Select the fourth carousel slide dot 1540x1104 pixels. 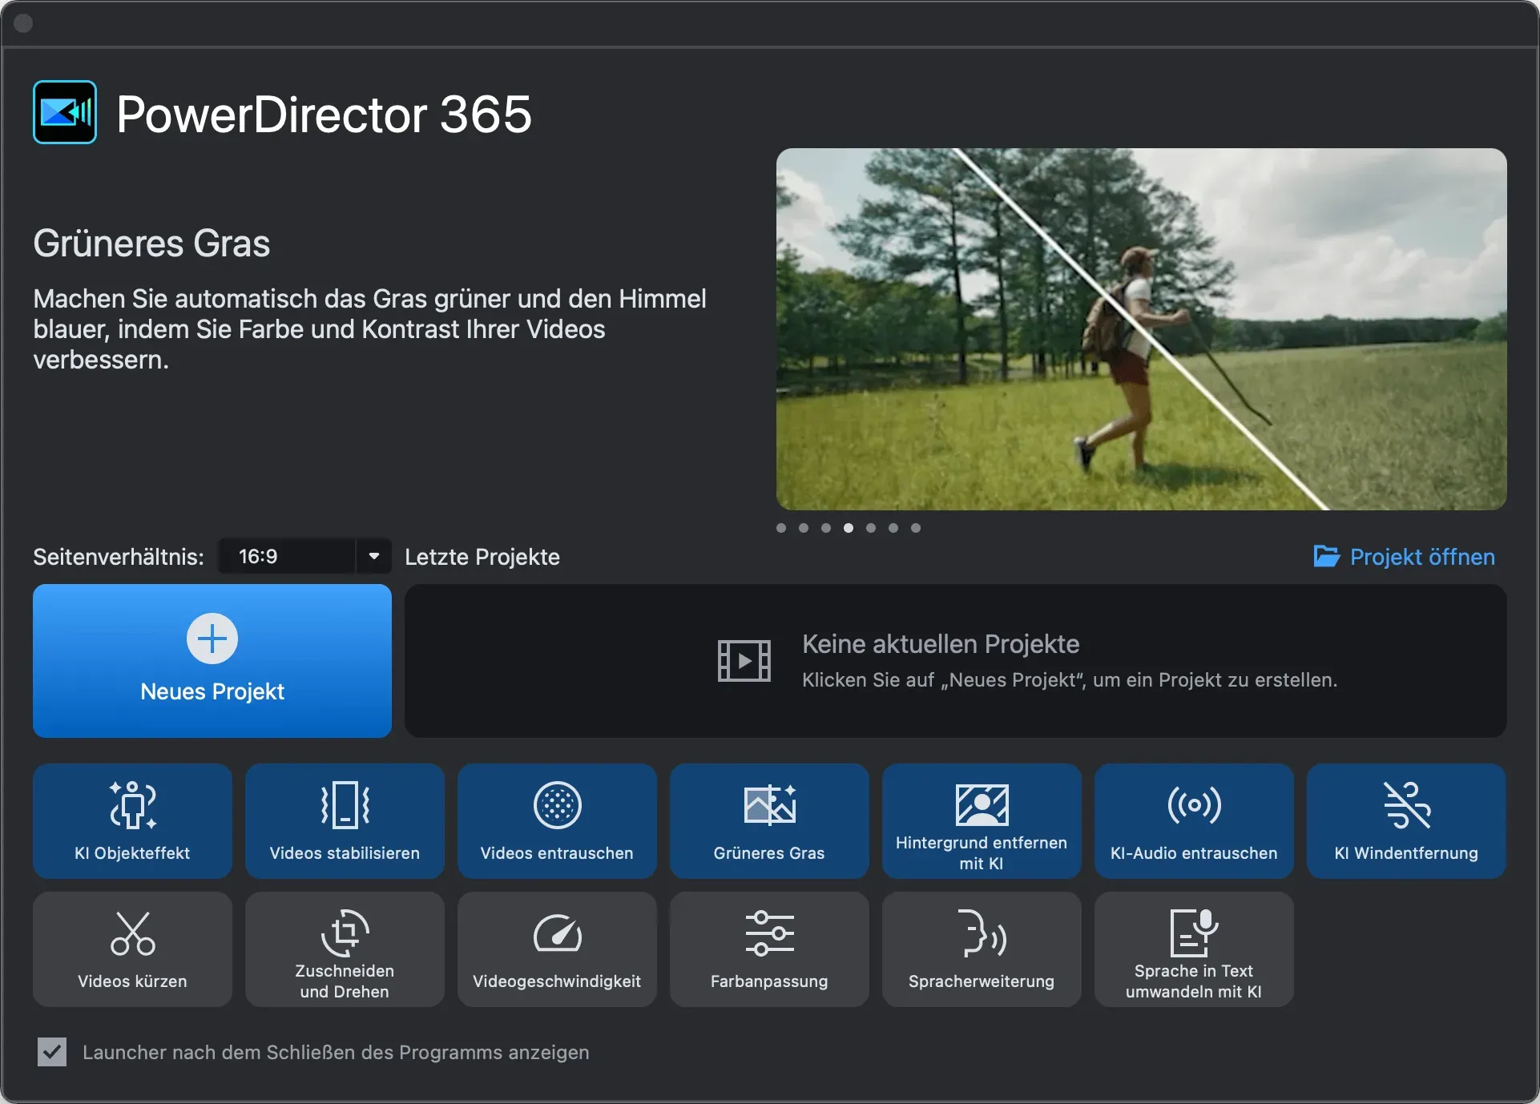849,528
